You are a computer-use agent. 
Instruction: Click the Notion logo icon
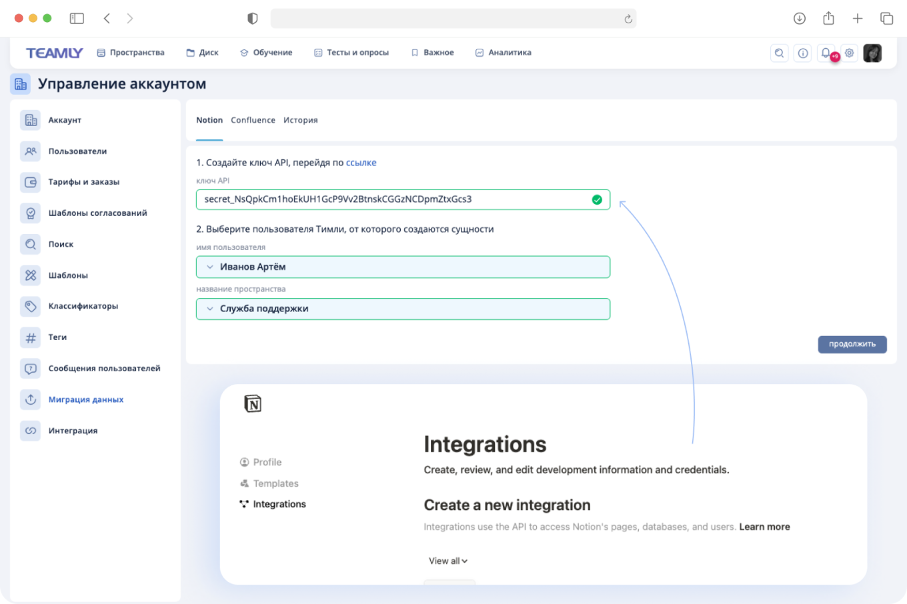click(253, 403)
